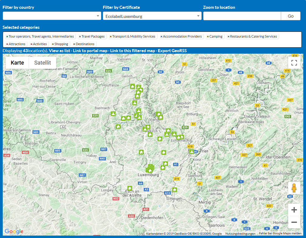The height and width of the screenshot is (238, 306).
Task: Toggle fullscreen map view
Action: coord(294,63)
